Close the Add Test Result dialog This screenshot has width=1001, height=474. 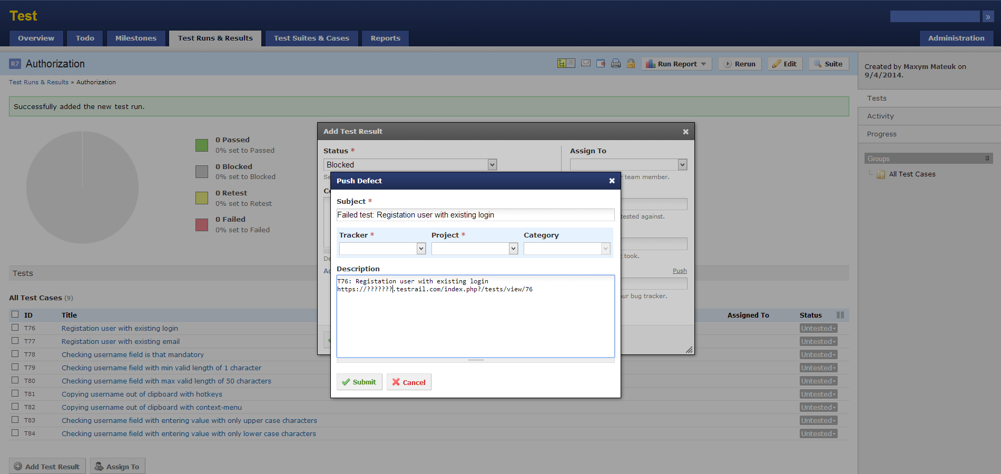pos(685,132)
